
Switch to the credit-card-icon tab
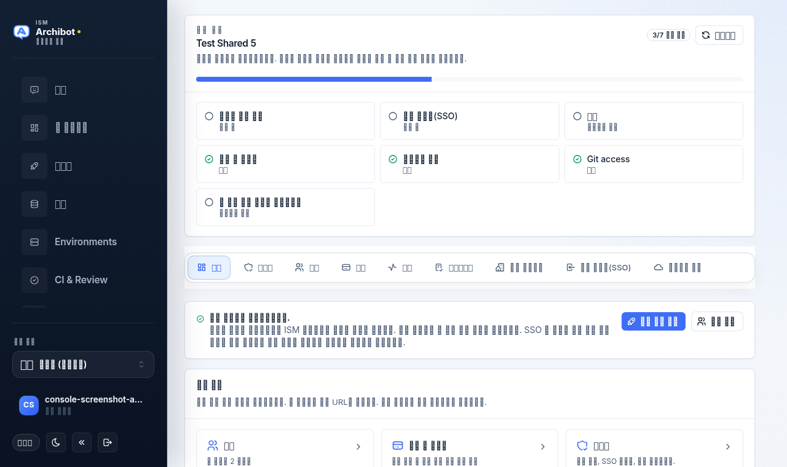point(354,267)
